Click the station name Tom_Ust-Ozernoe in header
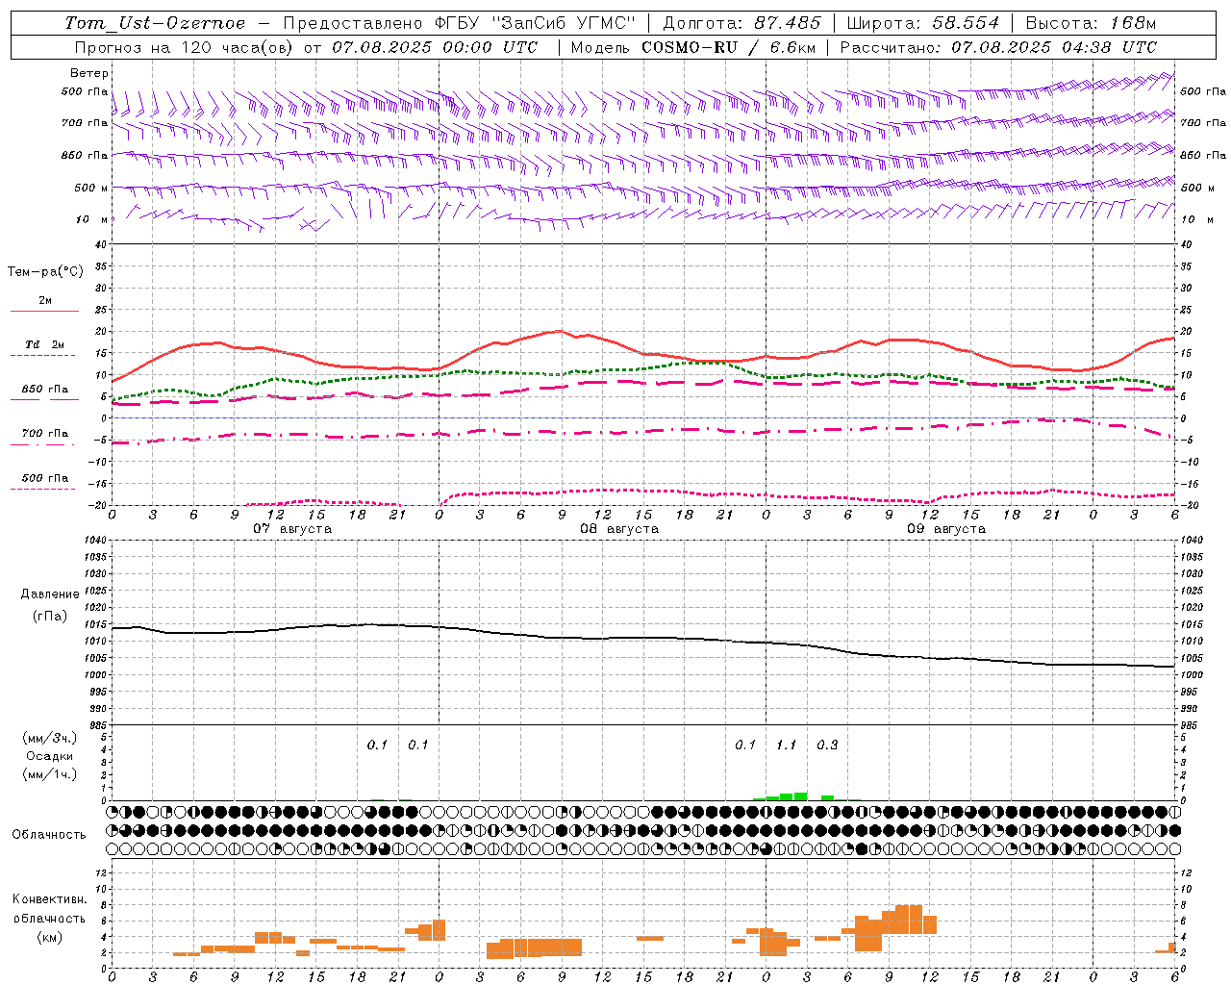 pos(155,23)
